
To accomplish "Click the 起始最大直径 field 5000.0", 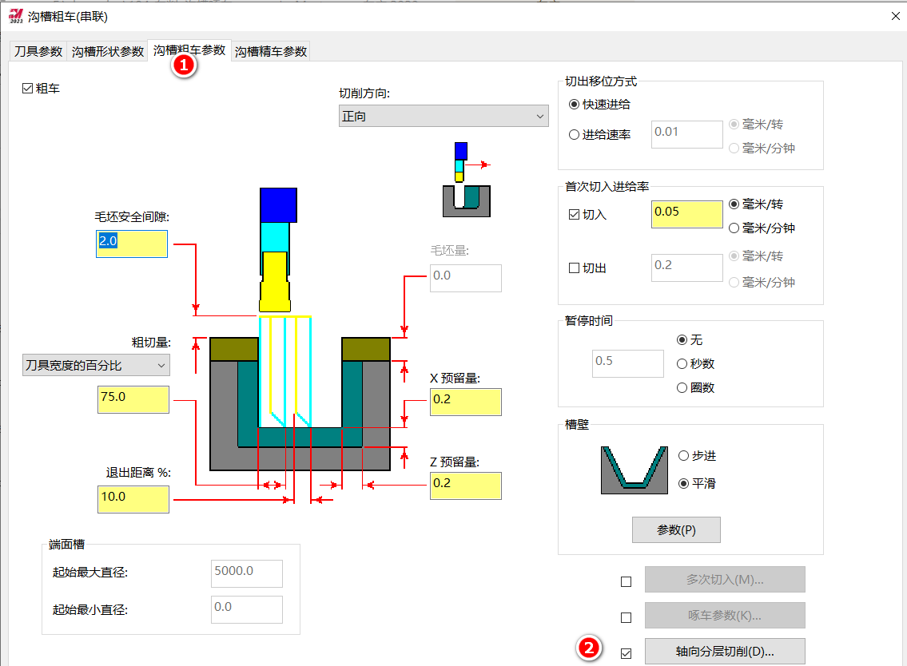I will point(247,573).
